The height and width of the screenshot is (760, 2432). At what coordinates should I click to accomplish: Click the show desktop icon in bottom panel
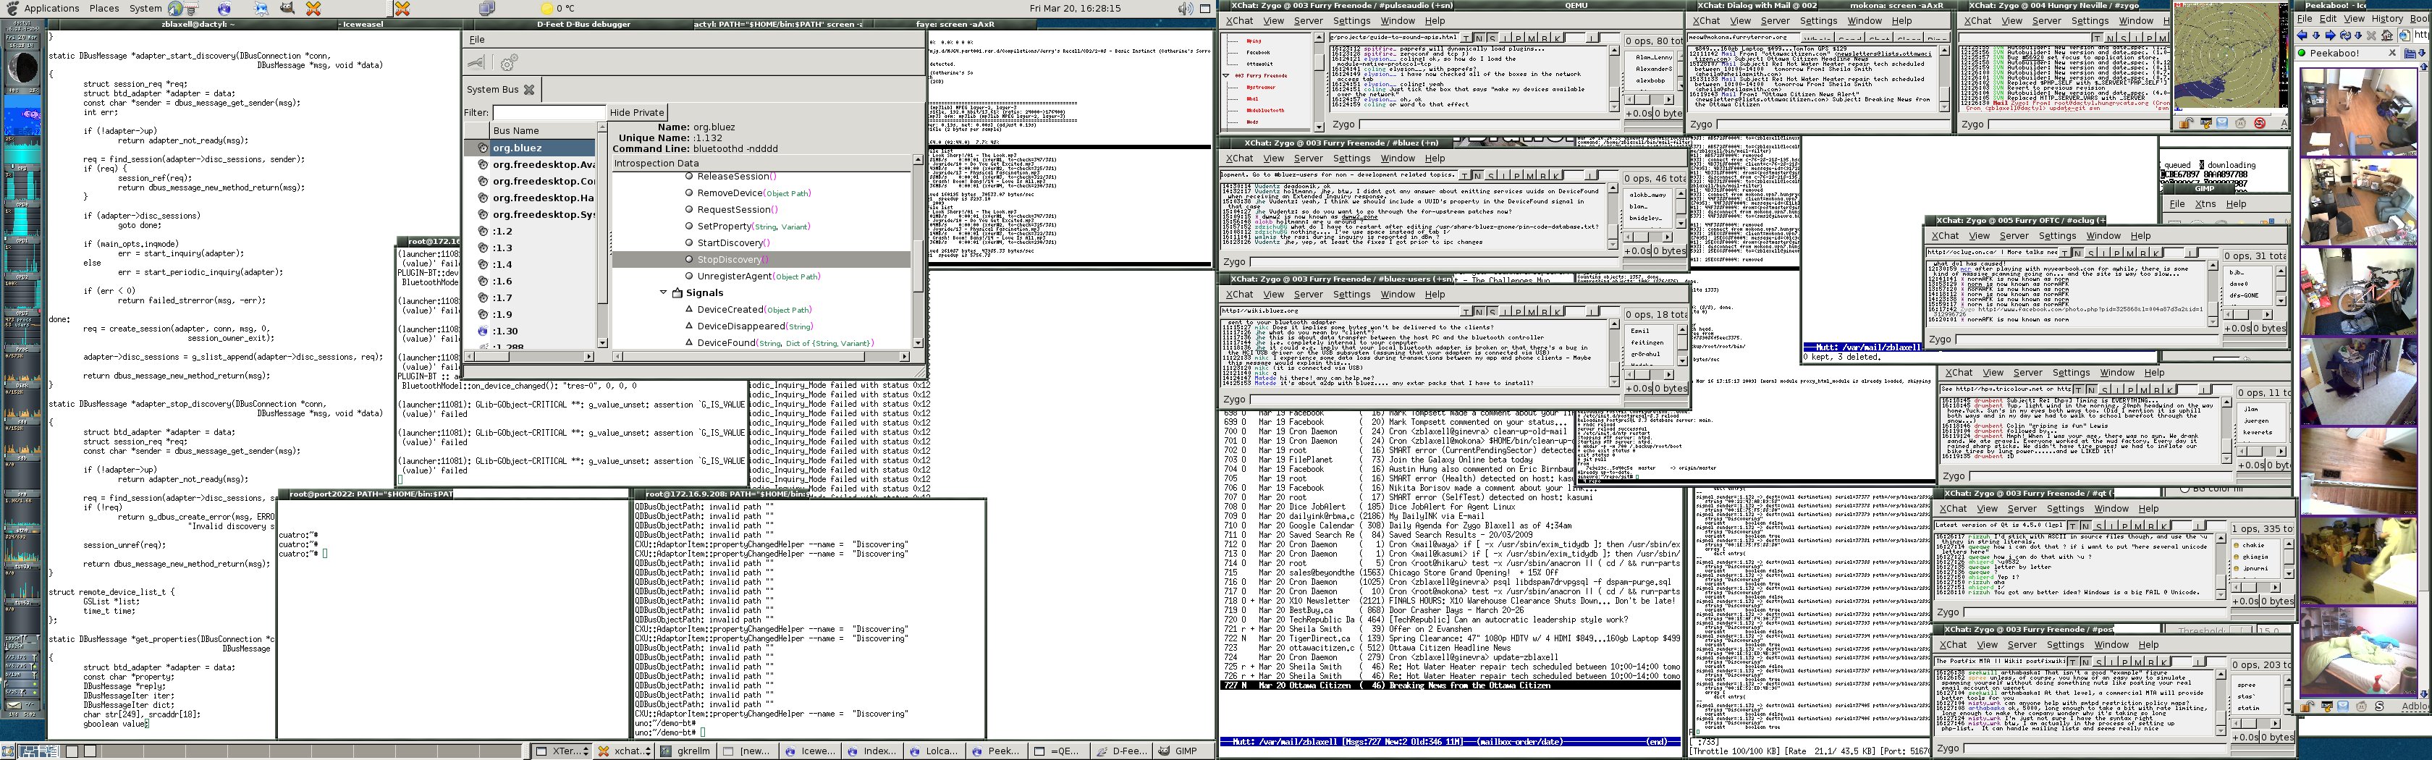9,751
